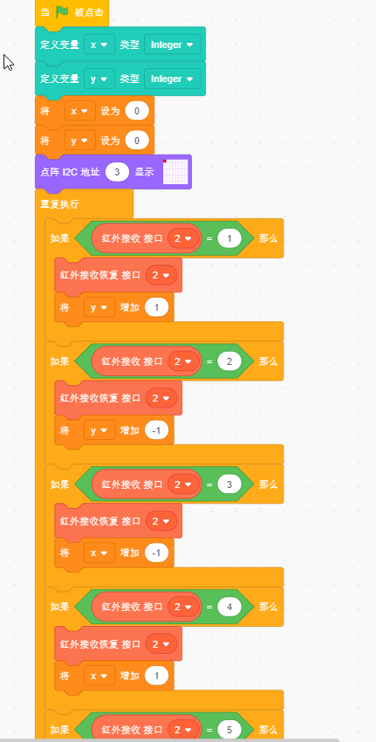This screenshot has height=742, width=376.
Task: Open port dropdown in the equals 1 condition
Action: coord(183,238)
